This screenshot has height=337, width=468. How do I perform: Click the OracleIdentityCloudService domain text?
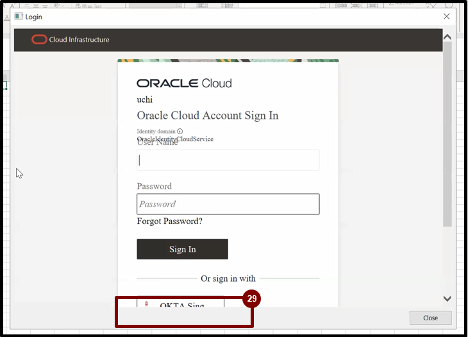tap(175, 139)
